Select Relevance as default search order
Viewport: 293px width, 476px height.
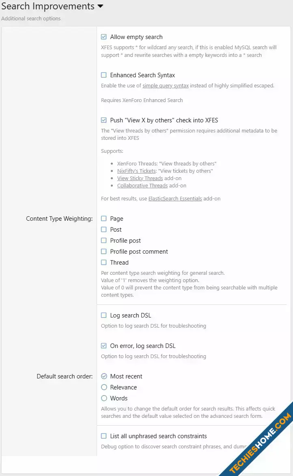104,387
